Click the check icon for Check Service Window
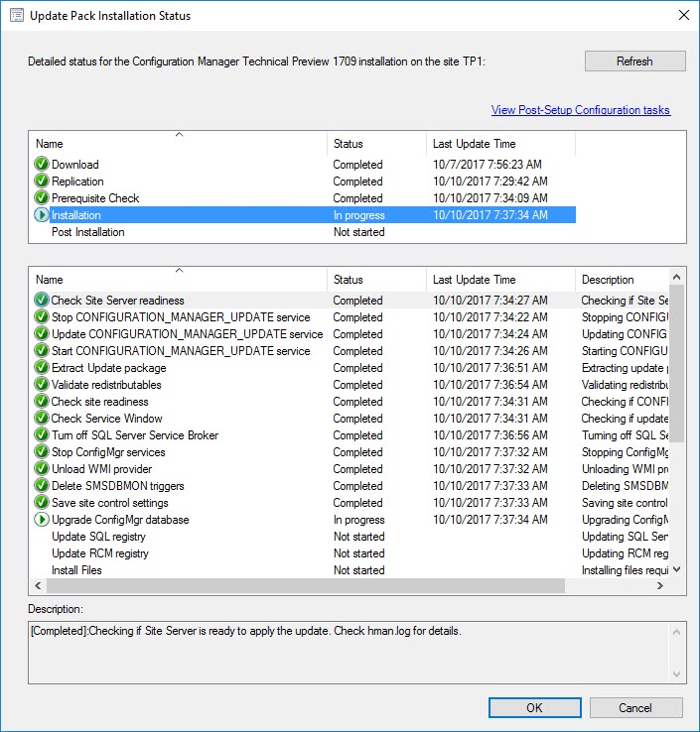700x732 pixels. click(42, 418)
